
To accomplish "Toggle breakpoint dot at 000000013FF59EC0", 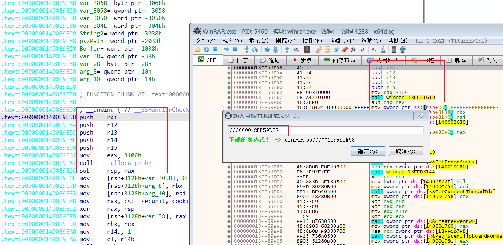I will (x=229, y=172).
